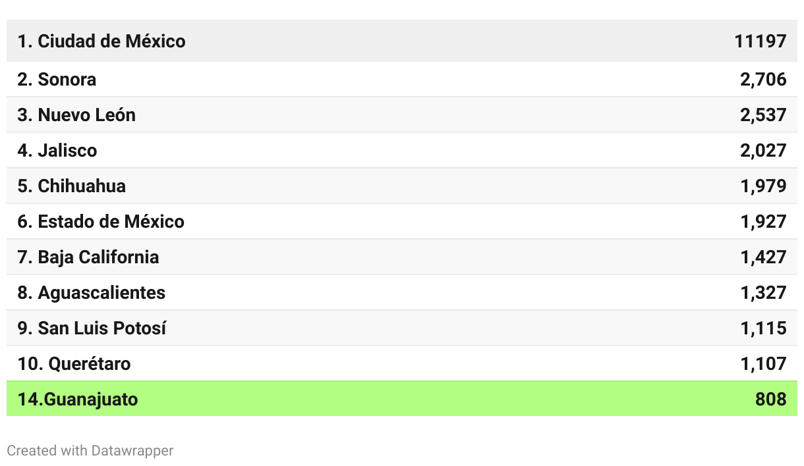
Task: Click the value 808 in green row
Action: pos(770,400)
